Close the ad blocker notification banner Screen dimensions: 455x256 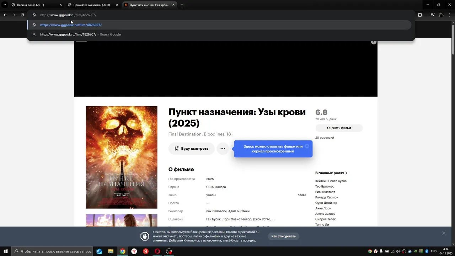[x=444, y=233]
